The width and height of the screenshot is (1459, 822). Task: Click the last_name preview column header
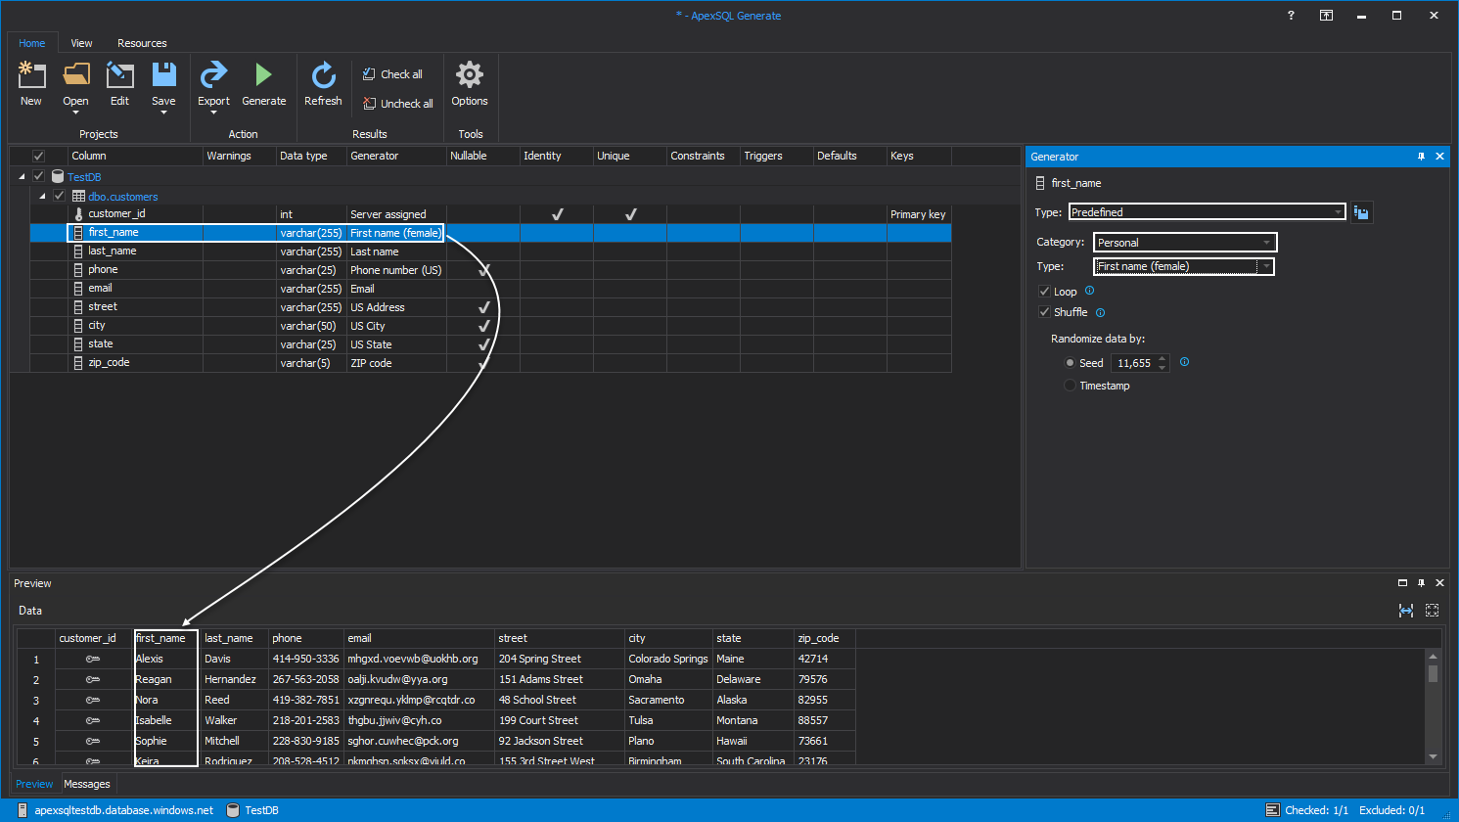[x=234, y=638]
